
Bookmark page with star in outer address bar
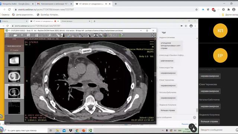tap(196, 9)
